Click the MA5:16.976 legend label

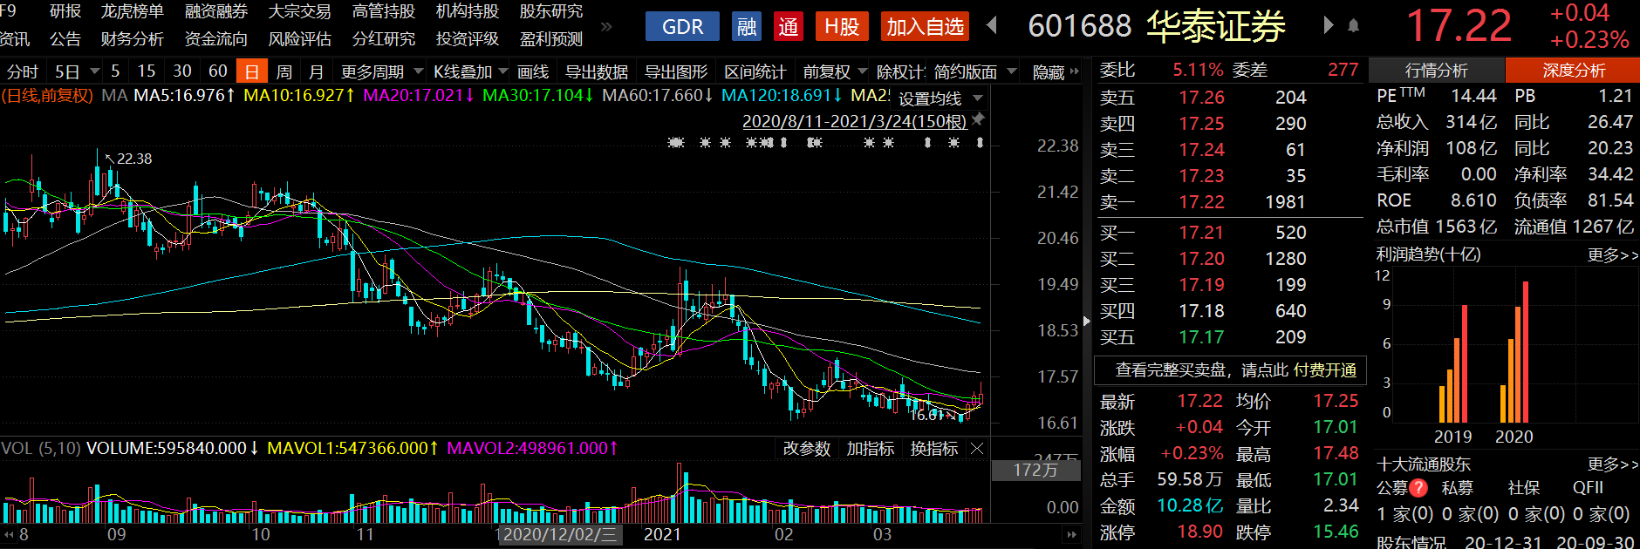coord(184,95)
